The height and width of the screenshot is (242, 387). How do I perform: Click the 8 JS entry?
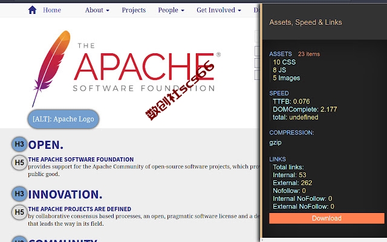279,70
